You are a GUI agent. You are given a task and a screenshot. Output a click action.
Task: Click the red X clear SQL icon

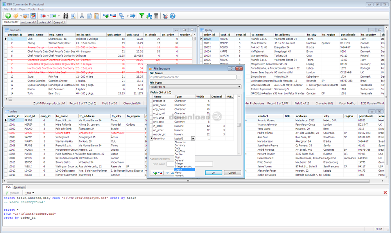pos(385,192)
